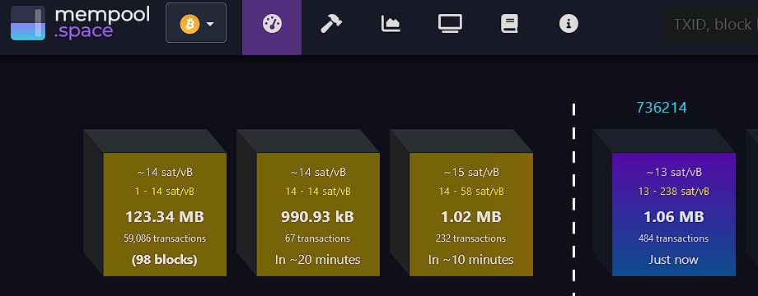Viewport: 758px width, 296px height.
Task: Click the "In ~10 minutes" block label
Action: tap(470, 260)
